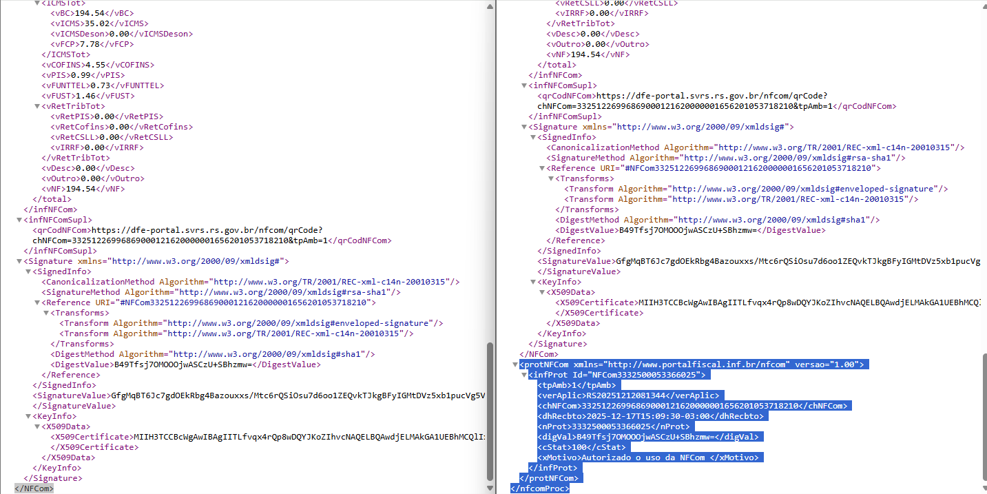Collapse right pane Signature xmlns node
Viewport: 987px width, 494px height.
click(x=523, y=127)
